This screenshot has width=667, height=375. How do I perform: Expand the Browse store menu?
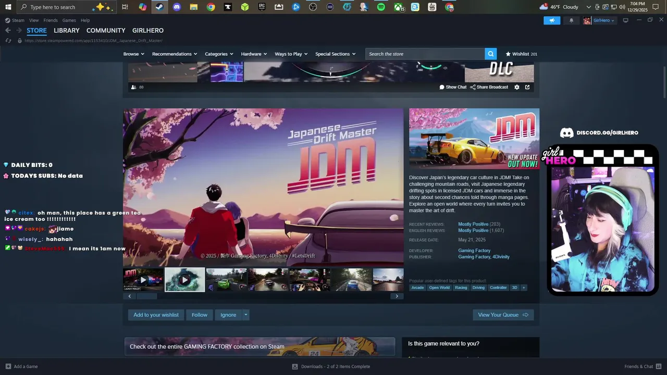[133, 54]
